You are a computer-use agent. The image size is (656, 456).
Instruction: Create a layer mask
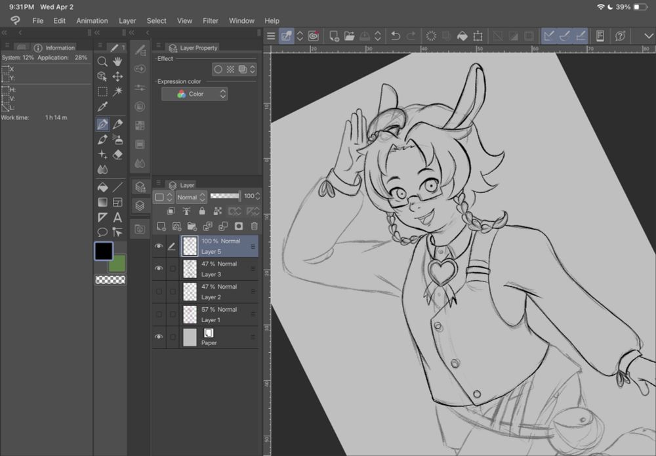(x=239, y=226)
